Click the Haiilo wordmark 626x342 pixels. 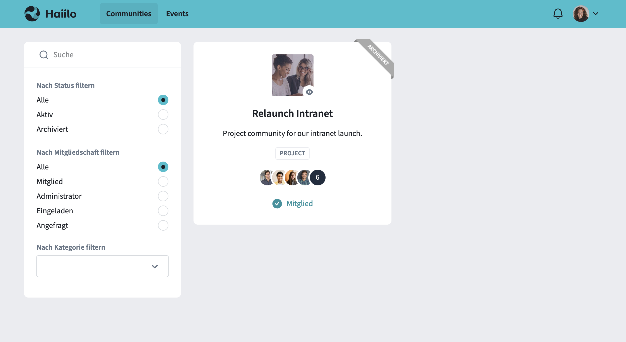[x=61, y=14]
